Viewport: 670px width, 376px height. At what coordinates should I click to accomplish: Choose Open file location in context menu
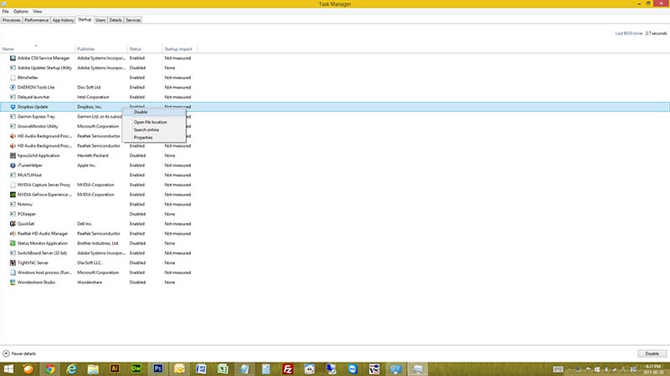154,122
